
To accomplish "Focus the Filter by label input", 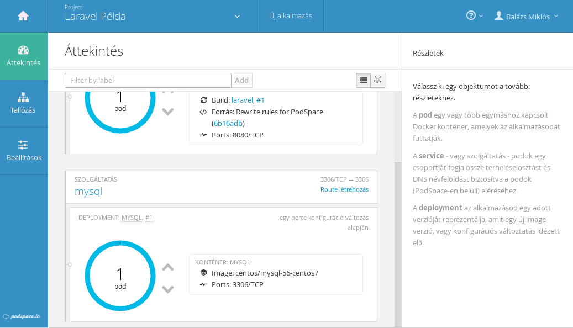I will (148, 81).
